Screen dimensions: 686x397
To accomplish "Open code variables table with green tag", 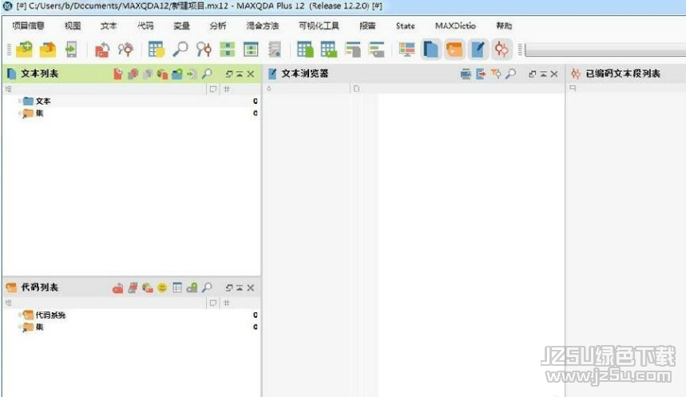I will point(328,50).
